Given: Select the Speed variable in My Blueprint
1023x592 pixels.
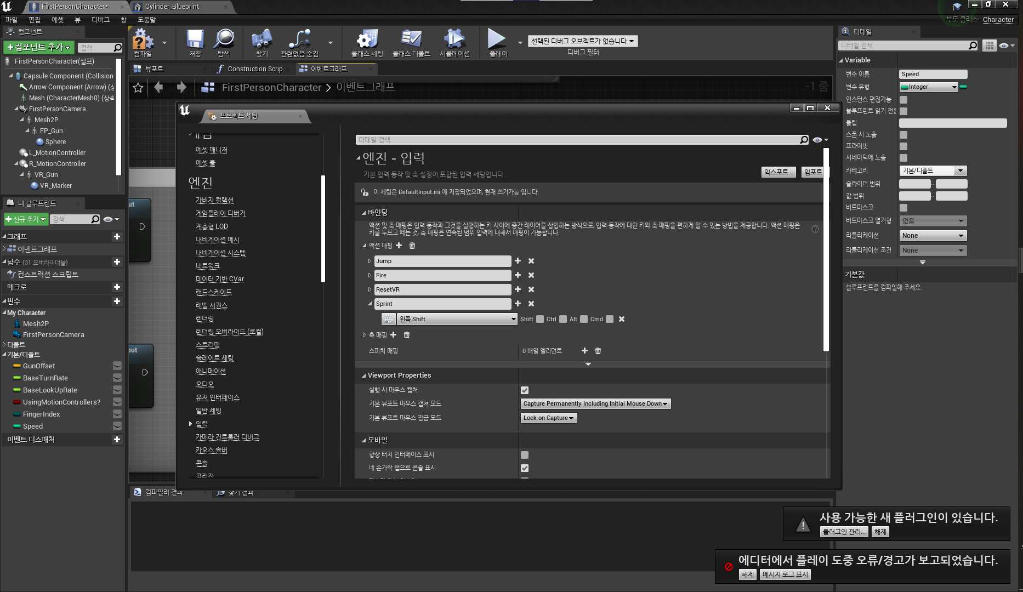Looking at the screenshot, I should click(x=33, y=426).
